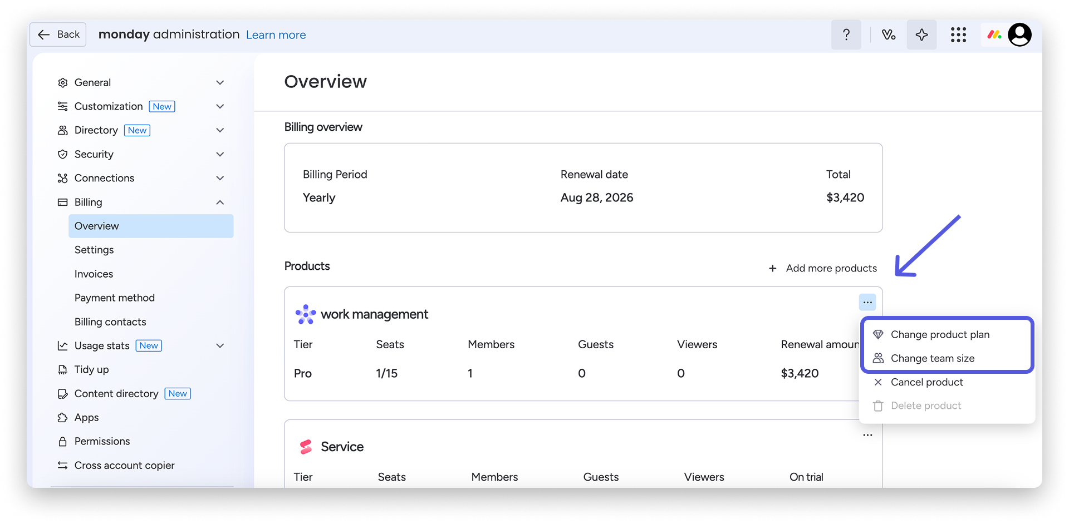Expand the Directory section chevron
The width and height of the screenshot is (1069, 524).
[220, 130]
